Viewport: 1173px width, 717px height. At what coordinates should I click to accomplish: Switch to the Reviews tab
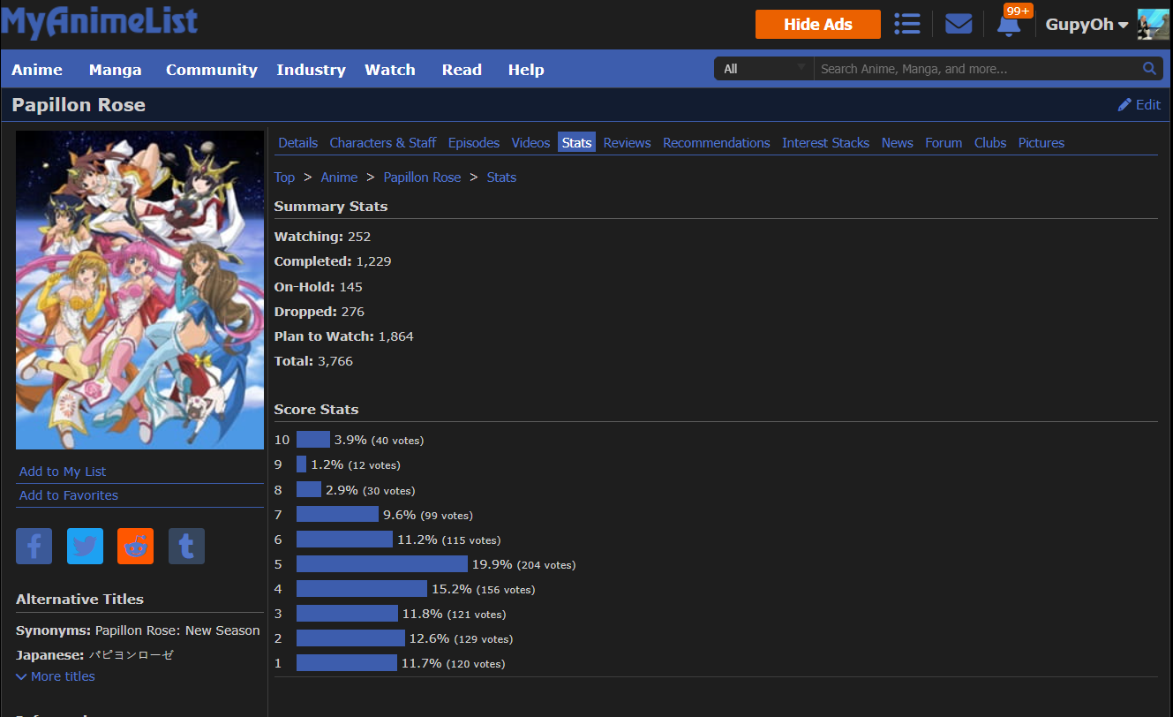tap(627, 143)
